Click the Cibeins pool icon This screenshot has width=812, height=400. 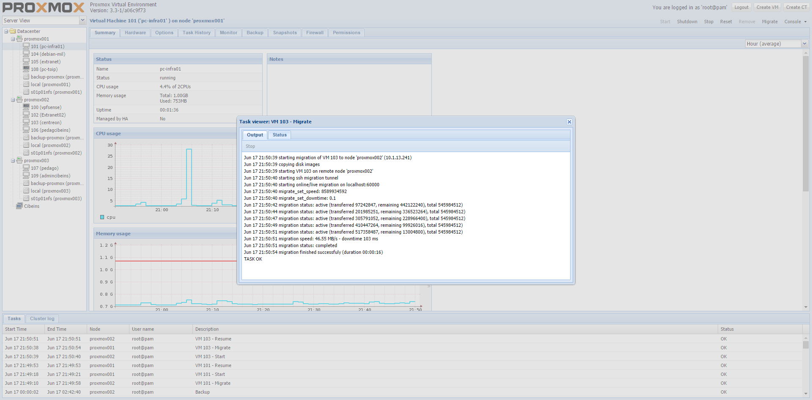(19, 206)
